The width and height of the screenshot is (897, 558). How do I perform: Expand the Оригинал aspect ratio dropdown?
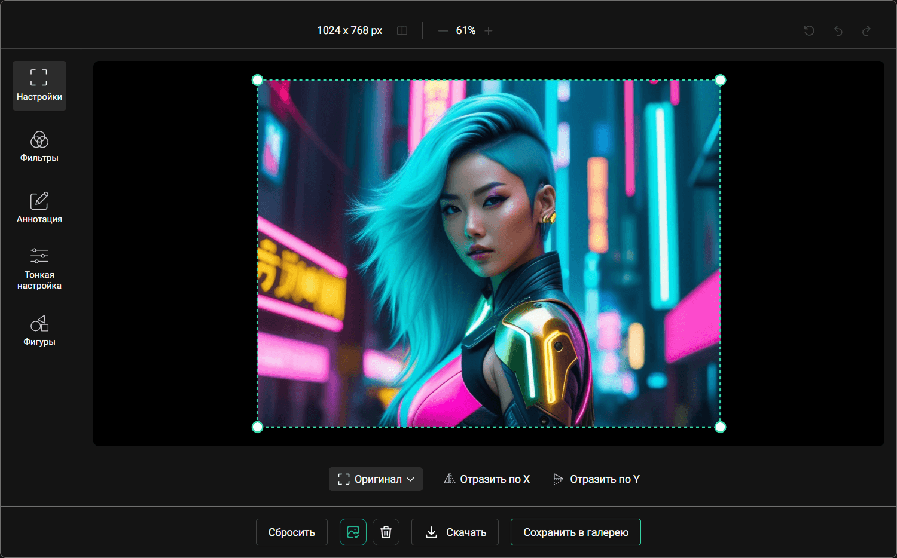pos(376,479)
